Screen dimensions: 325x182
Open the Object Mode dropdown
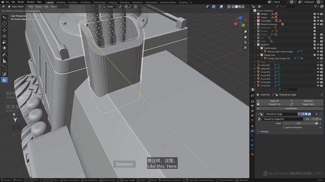17,7
